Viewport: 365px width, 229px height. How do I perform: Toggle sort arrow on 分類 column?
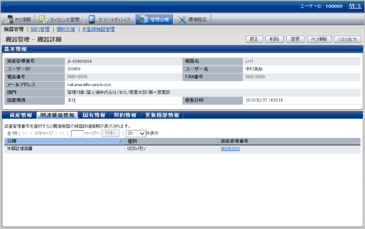pyautogui.click(x=121, y=142)
